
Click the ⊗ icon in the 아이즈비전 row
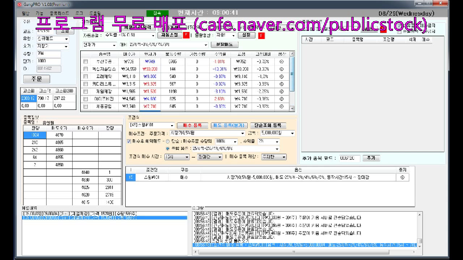[281, 99]
